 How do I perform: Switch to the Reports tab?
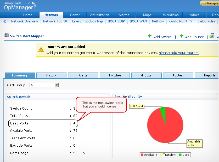tap(207, 75)
